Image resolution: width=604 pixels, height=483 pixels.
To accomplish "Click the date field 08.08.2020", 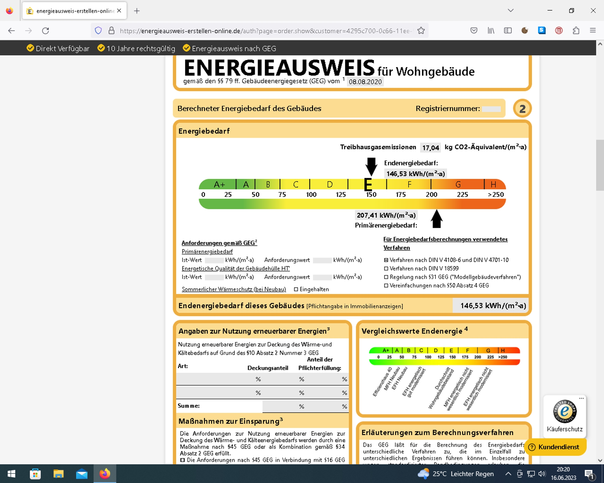I will coord(365,82).
